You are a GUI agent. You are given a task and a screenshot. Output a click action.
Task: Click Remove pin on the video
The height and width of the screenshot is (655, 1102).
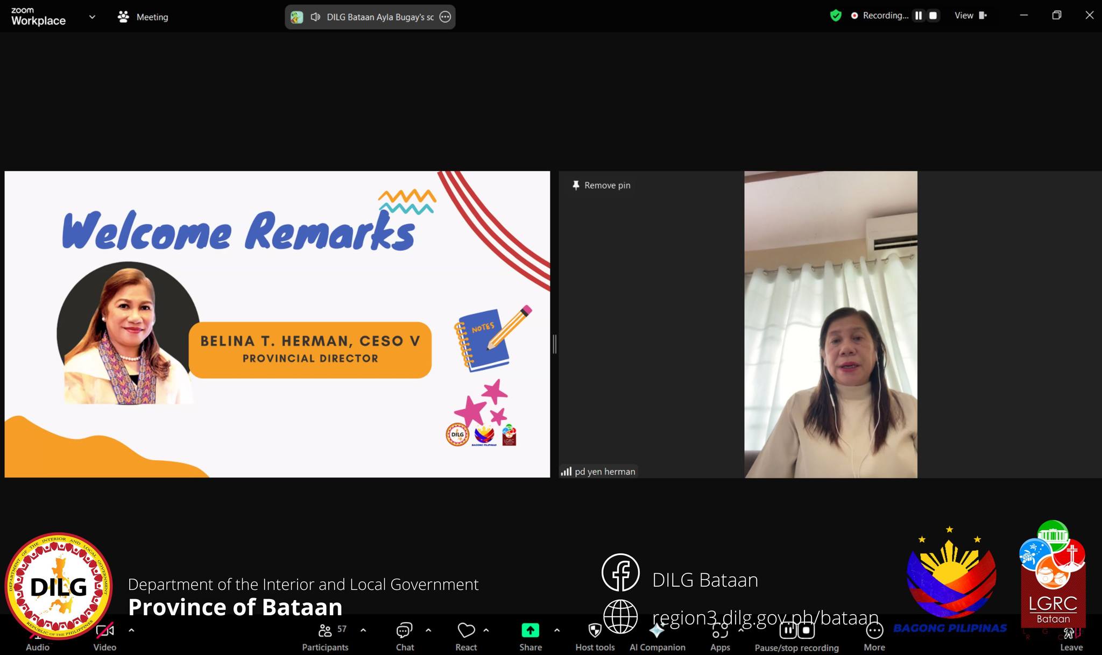[601, 185]
